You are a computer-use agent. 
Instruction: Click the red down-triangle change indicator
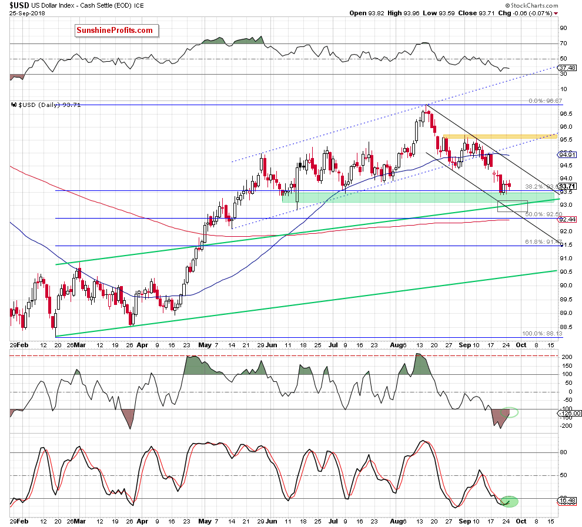pyautogui.click(x=556, y=14)
